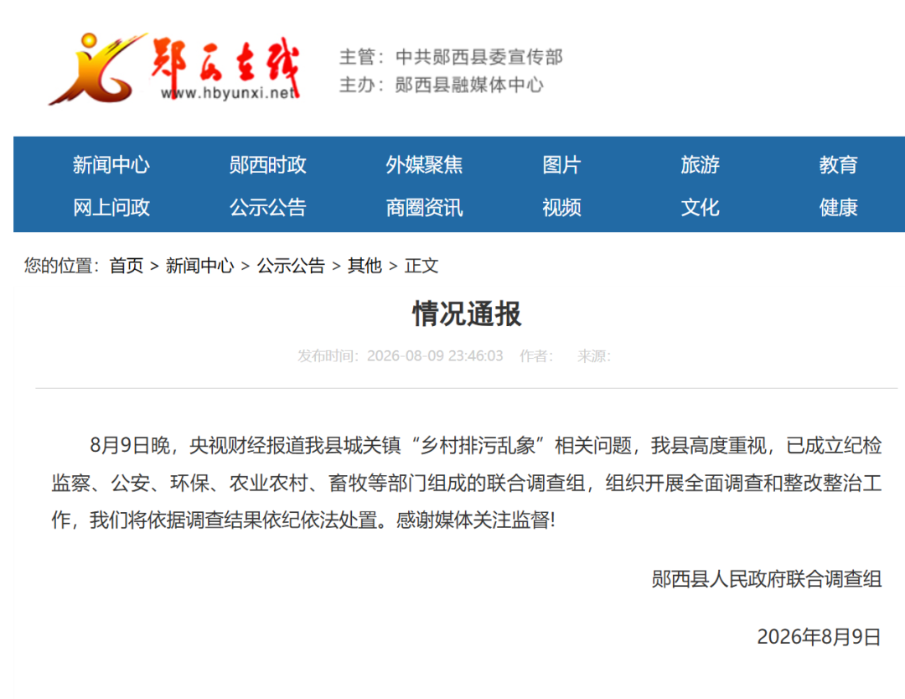This screenshot has height=699, width=905.
Task: Click the 主管: 中共郧西县委宣传部 header text
Action: pos(451,57)
